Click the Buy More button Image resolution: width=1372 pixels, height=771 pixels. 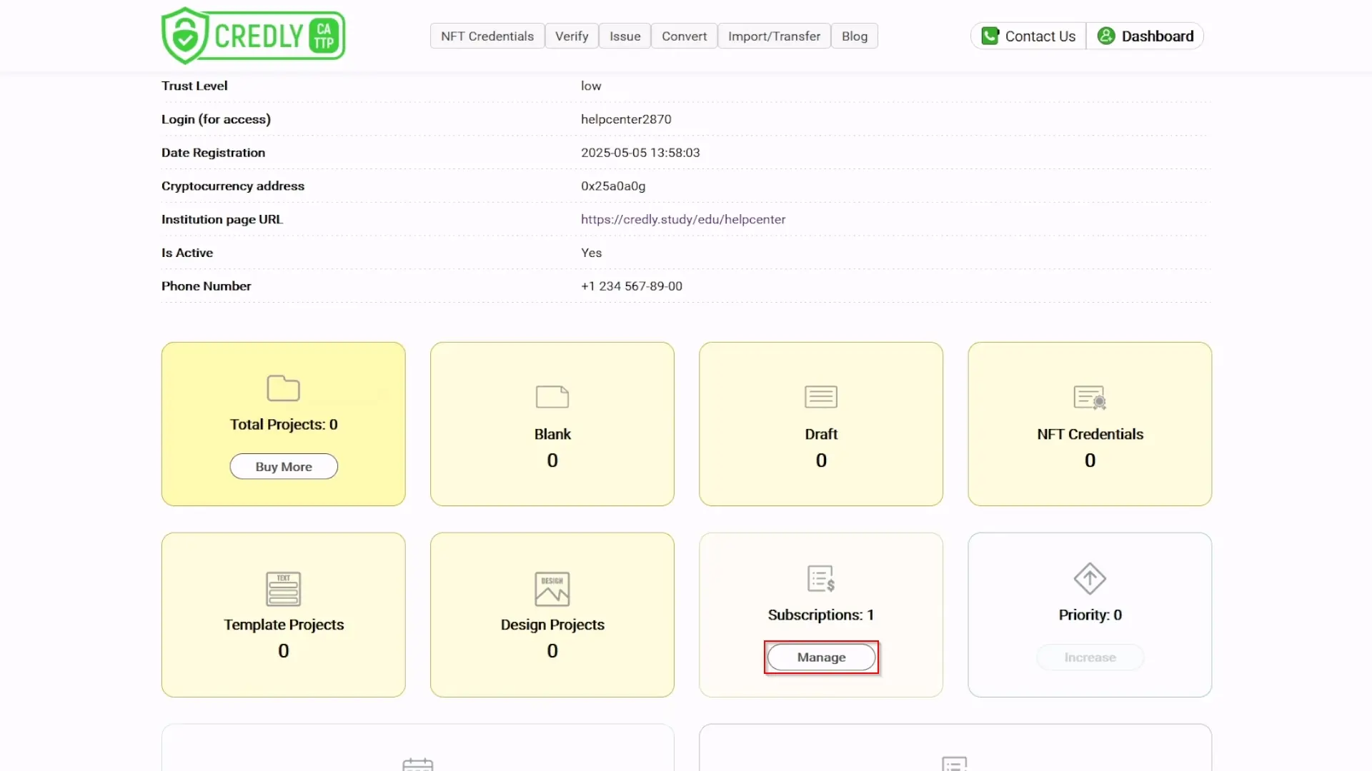tap(284, 466)
